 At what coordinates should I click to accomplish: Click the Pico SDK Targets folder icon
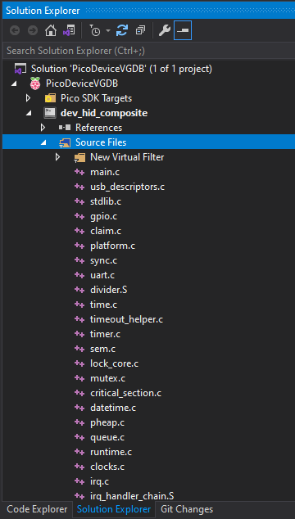click(x=50, y=98)
